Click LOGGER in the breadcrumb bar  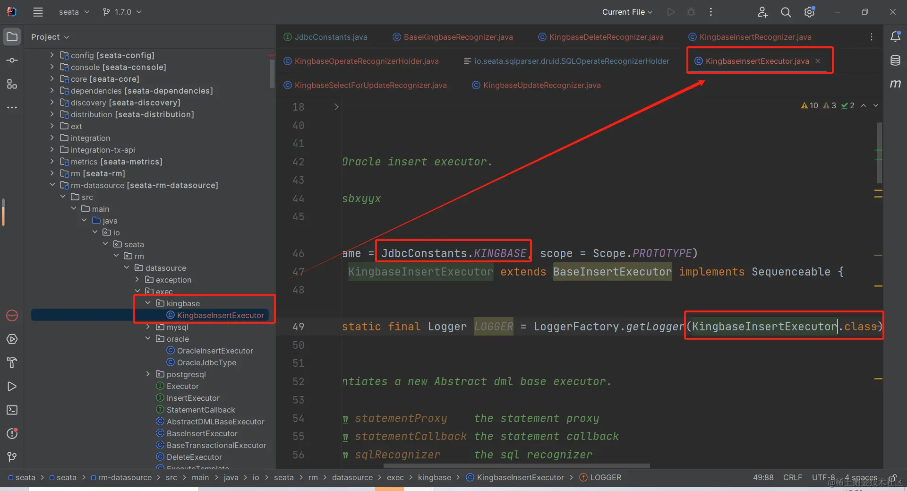tap(600, 477)
